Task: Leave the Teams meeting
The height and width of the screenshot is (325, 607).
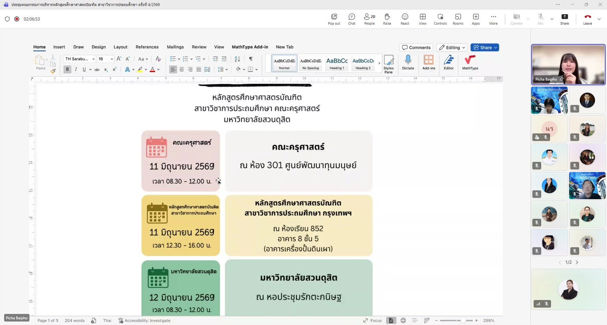Action: 588,19
